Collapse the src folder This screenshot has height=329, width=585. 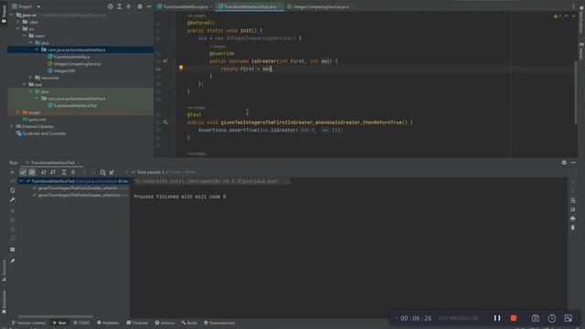(18, 28)
